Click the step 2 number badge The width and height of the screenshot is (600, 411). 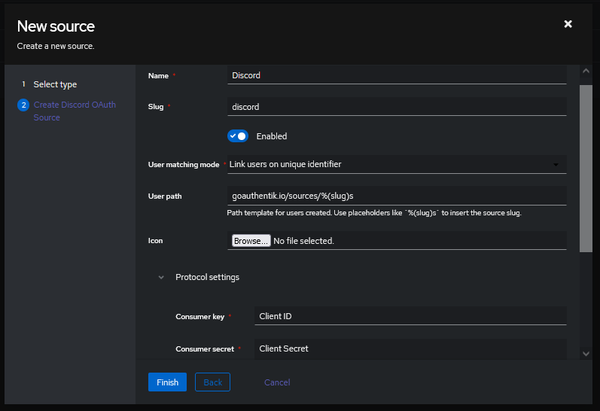point(23,105)
